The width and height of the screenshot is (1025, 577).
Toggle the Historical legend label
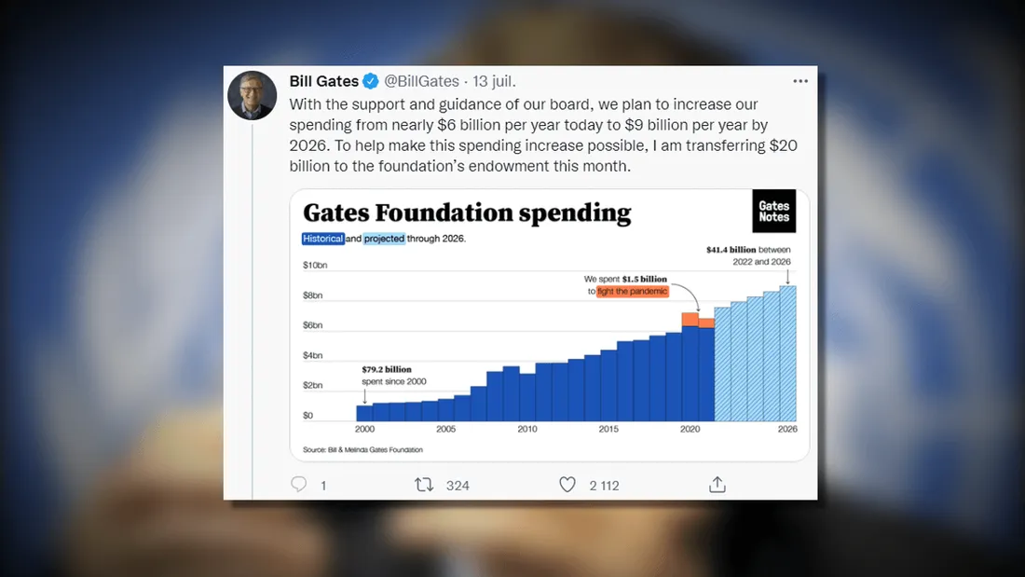tap(322, 239)
